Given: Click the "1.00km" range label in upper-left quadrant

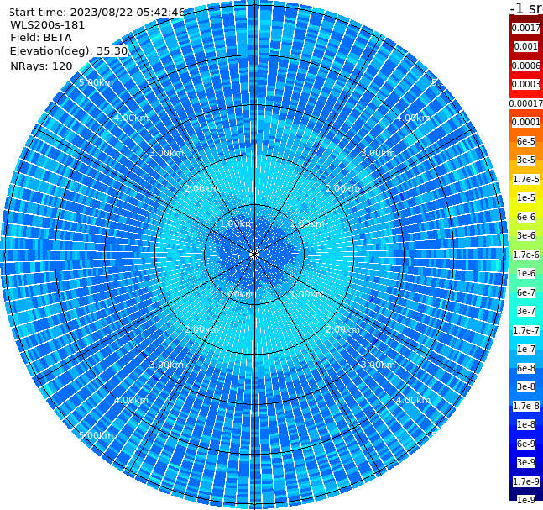Looking at the screenshot, I should click(238, 223).
